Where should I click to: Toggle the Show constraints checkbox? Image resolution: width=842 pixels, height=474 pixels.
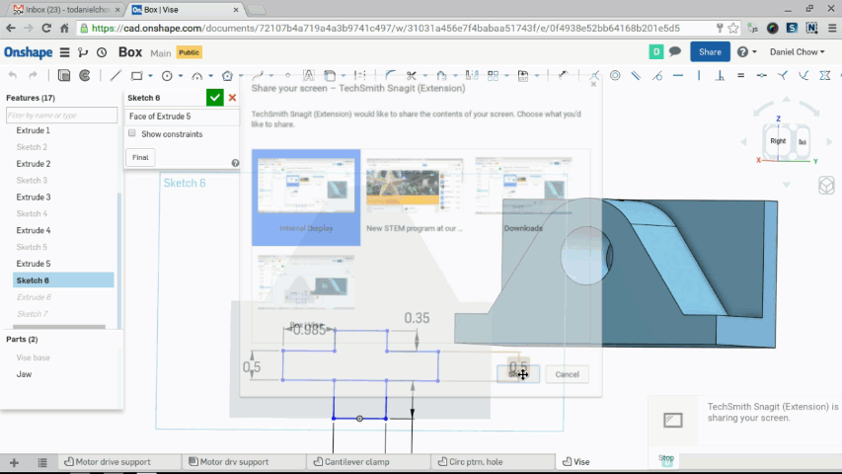pos(132,133)
